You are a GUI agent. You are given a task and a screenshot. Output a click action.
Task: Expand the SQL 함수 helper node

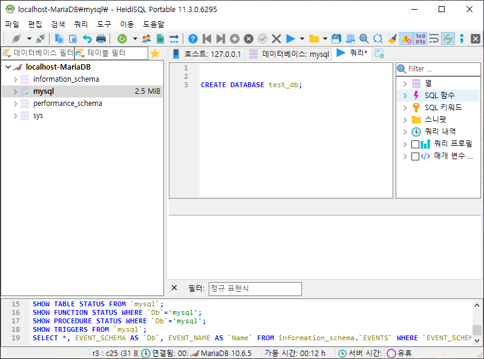click(x=405, y=96)
